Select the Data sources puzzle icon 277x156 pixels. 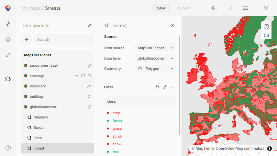8,79
